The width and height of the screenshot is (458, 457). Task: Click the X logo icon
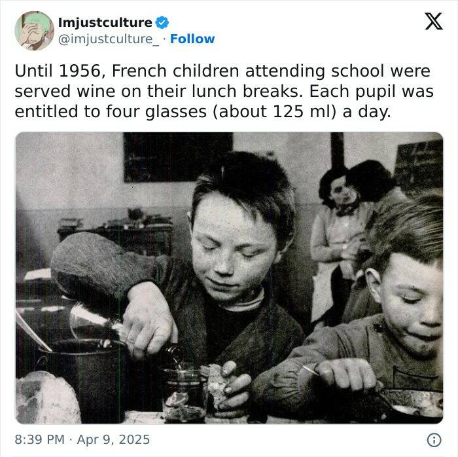point(434,21)
